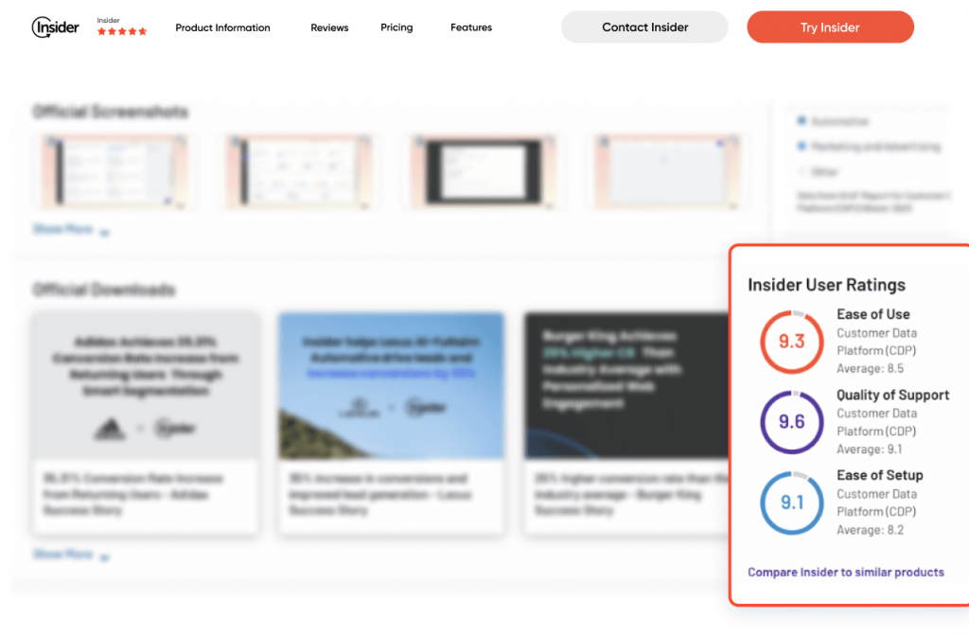Click the Try Insider button

click(830, 26)
